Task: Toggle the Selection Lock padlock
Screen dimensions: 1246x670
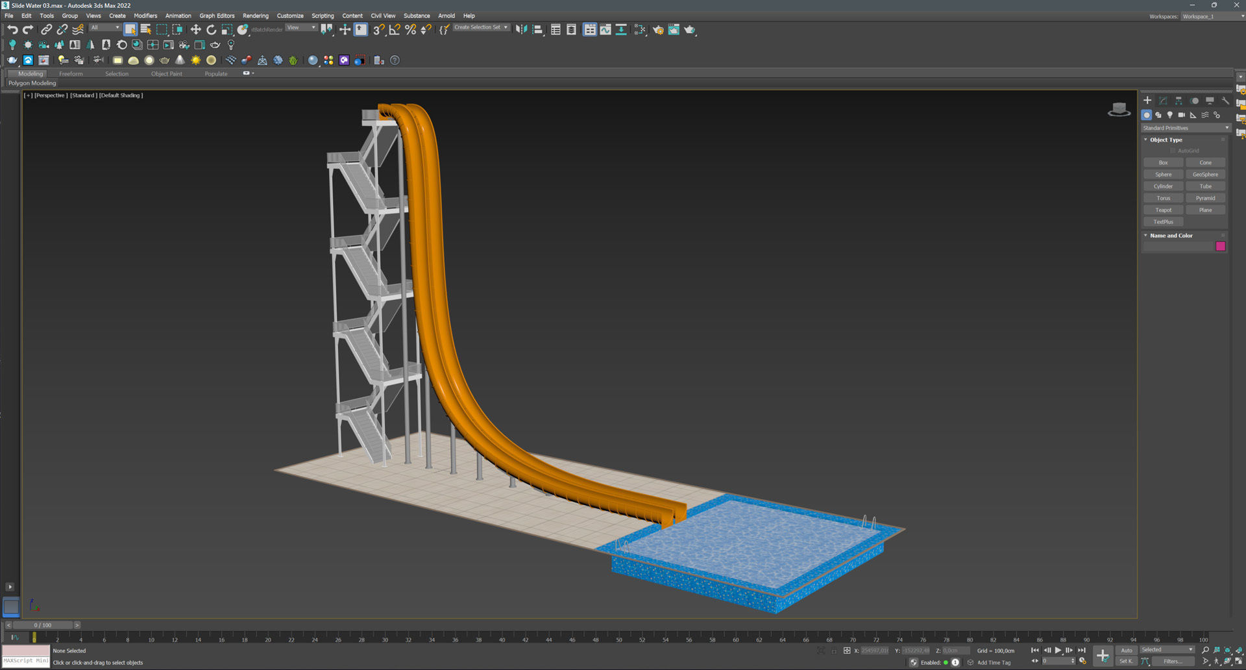Action: 834,651
